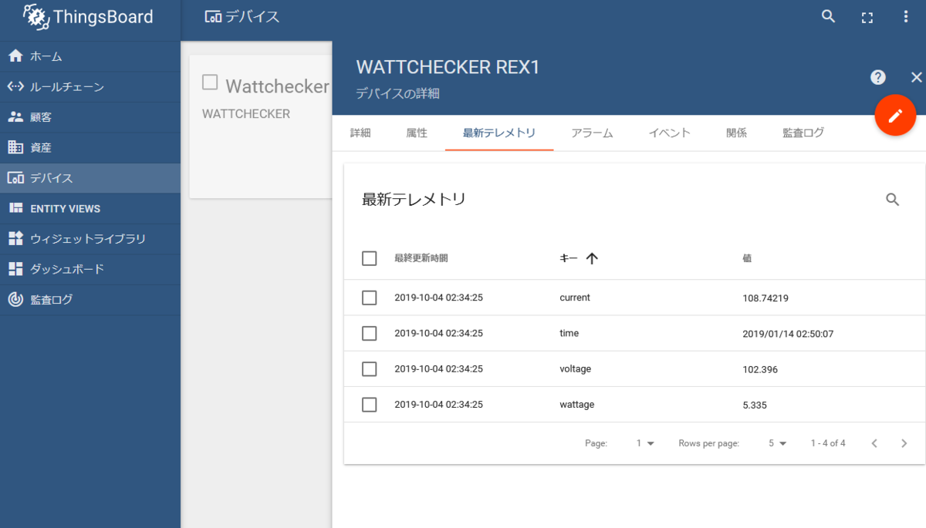The image size is (926, 528).
Task: Select all telemetry rows checkbox
Action: pos(370,258)
